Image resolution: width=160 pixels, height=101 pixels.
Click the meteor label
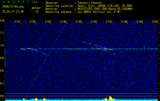point(36,8)
